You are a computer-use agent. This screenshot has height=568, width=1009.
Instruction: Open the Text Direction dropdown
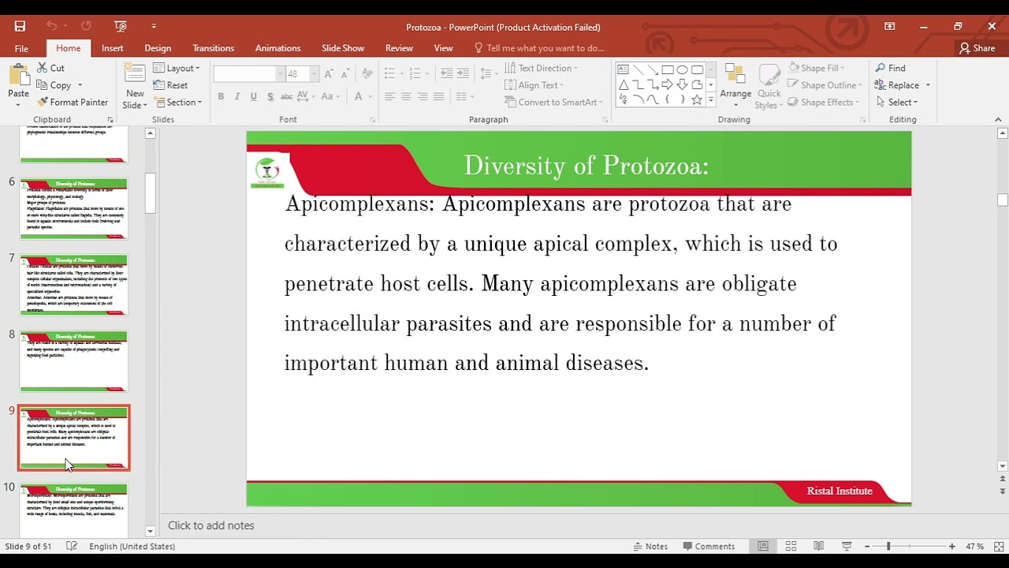click(541, 68)
